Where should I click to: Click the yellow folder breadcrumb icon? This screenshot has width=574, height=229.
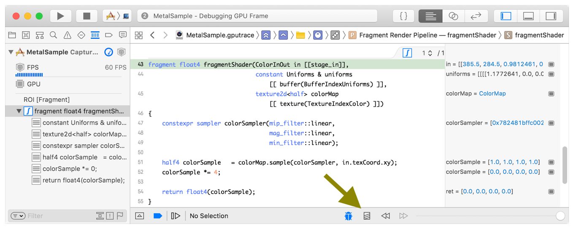click(x=301, y=35)
